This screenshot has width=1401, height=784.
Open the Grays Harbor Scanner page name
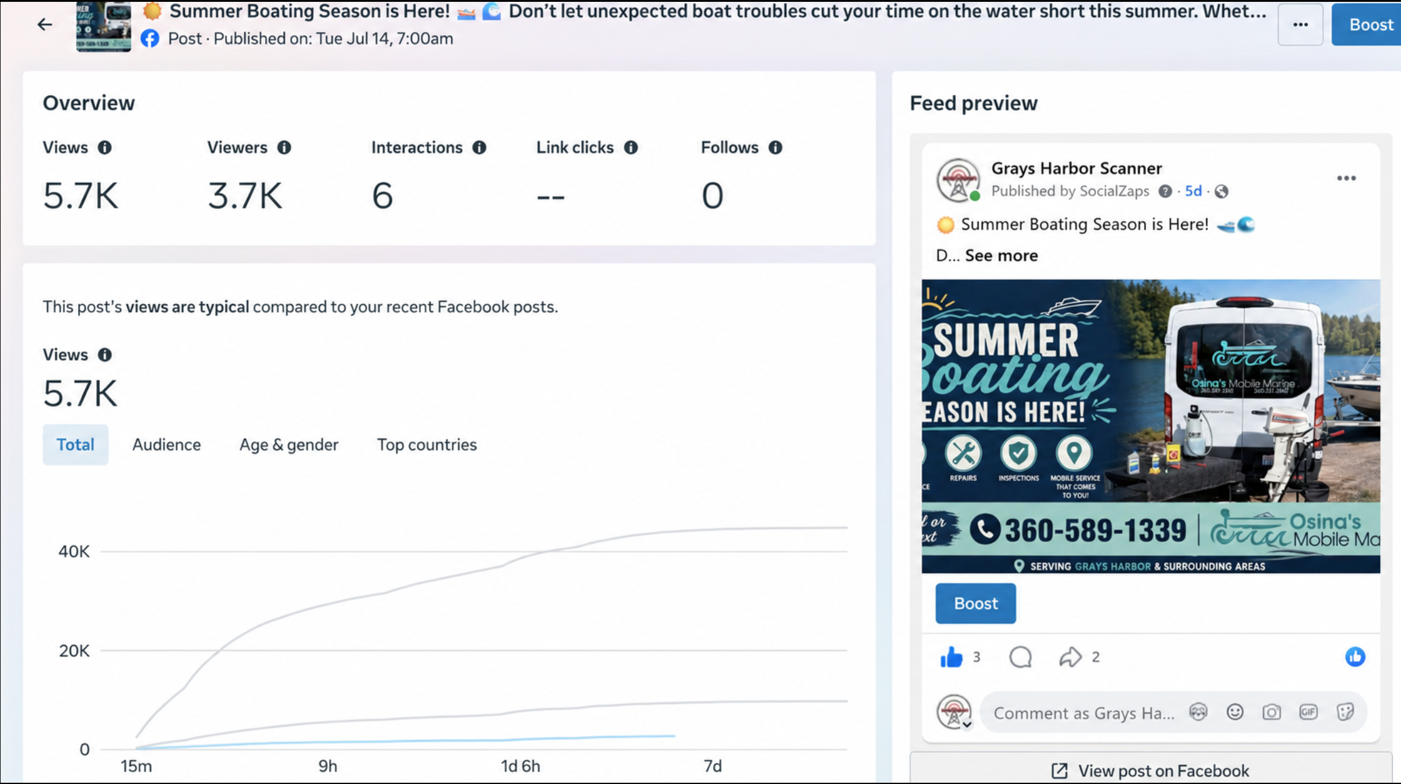1077,168
